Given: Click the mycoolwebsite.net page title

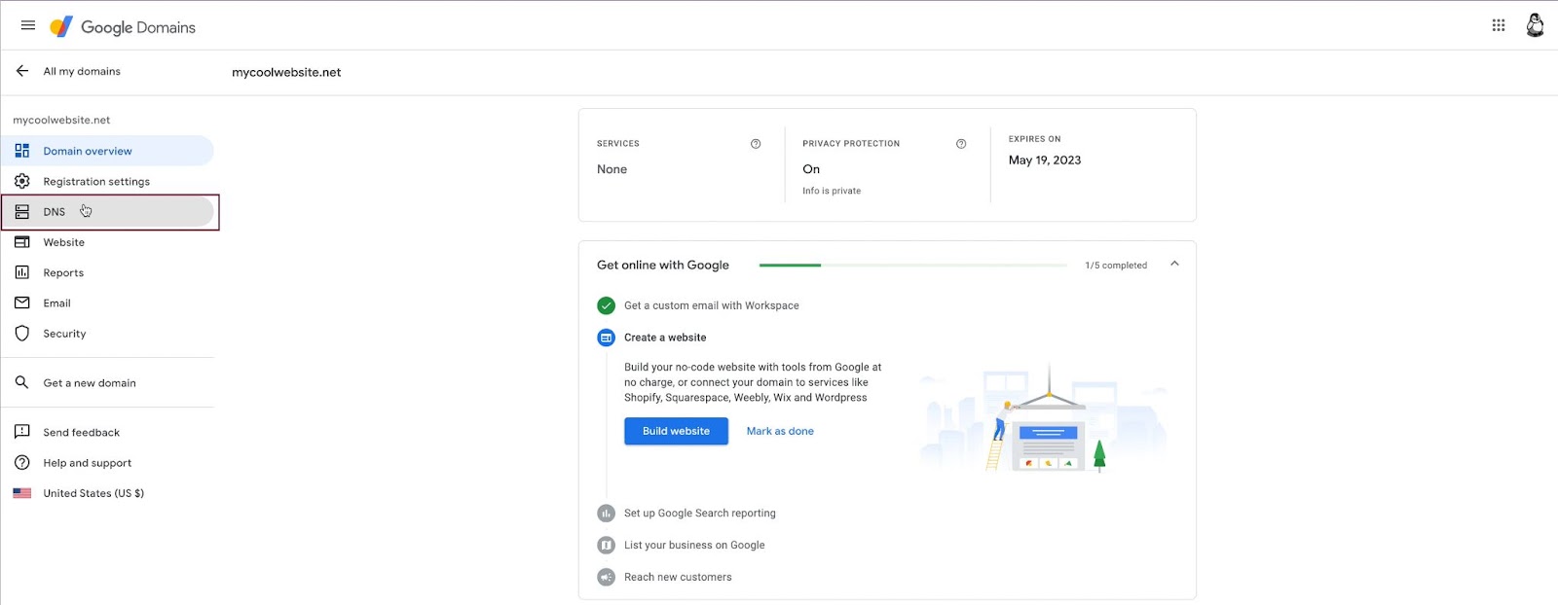Looking at the screenshot, I should (x=286, y=72).
